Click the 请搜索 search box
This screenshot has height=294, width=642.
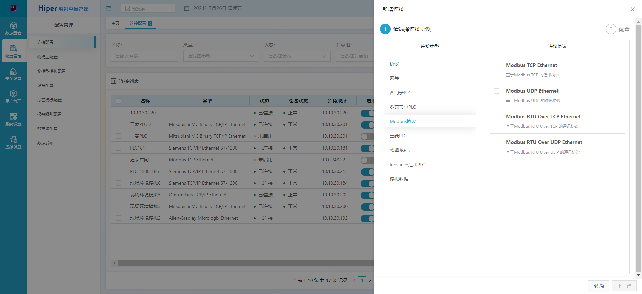148,8
